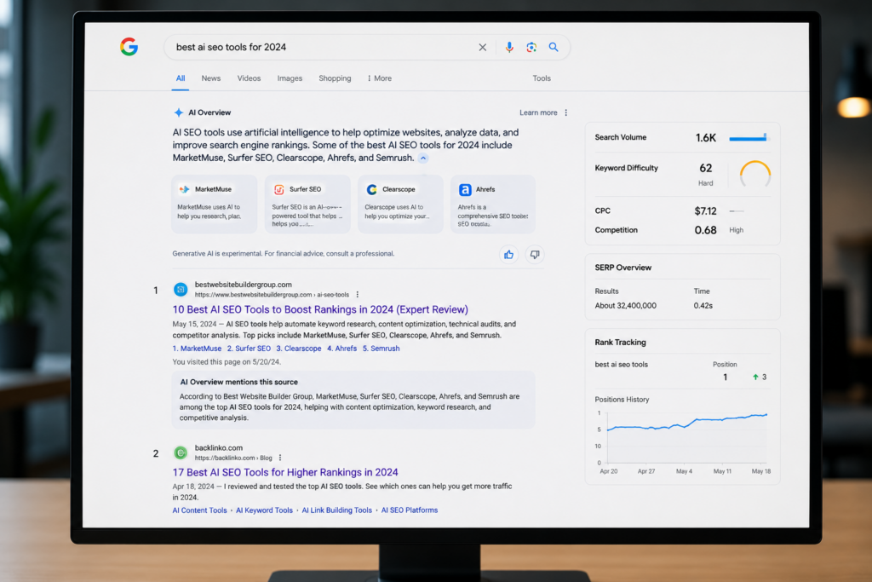Click the AI Overview sparkle icon

coord(179,112)
